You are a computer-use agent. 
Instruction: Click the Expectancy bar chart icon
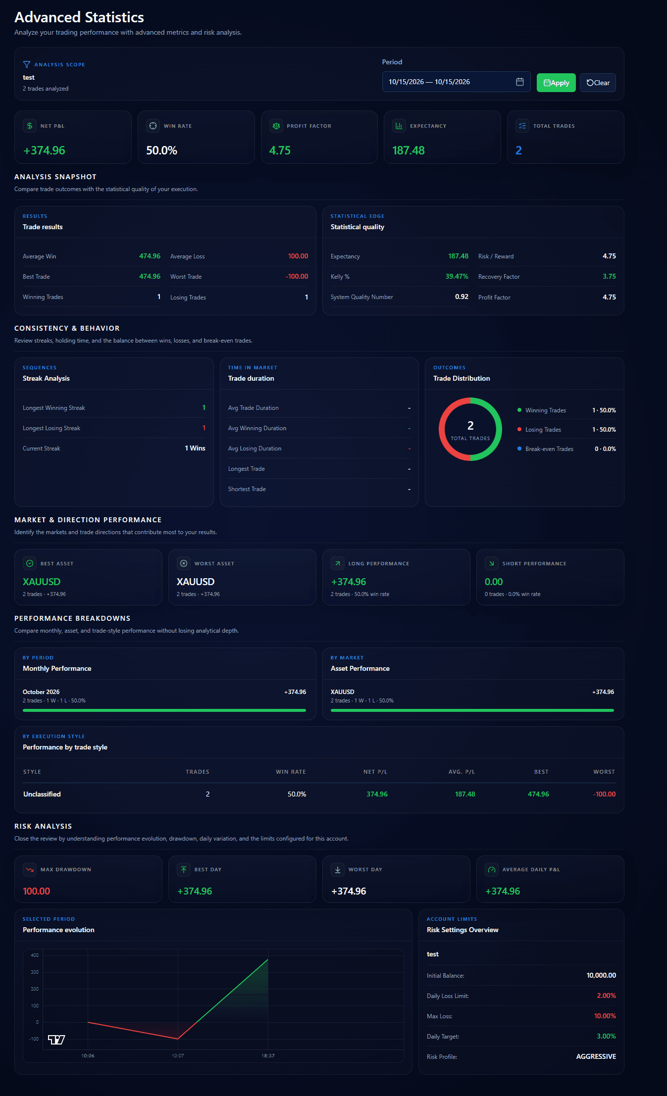399,126
